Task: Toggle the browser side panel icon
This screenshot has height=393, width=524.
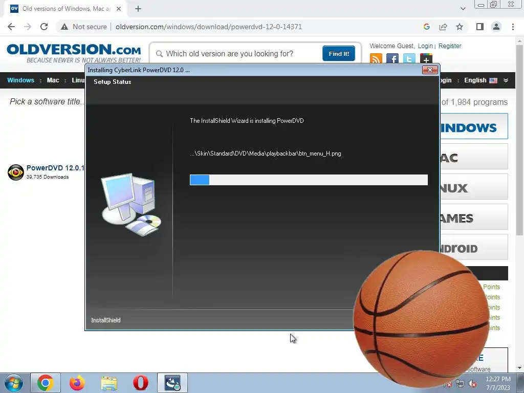Action: [x=480, y=27]
